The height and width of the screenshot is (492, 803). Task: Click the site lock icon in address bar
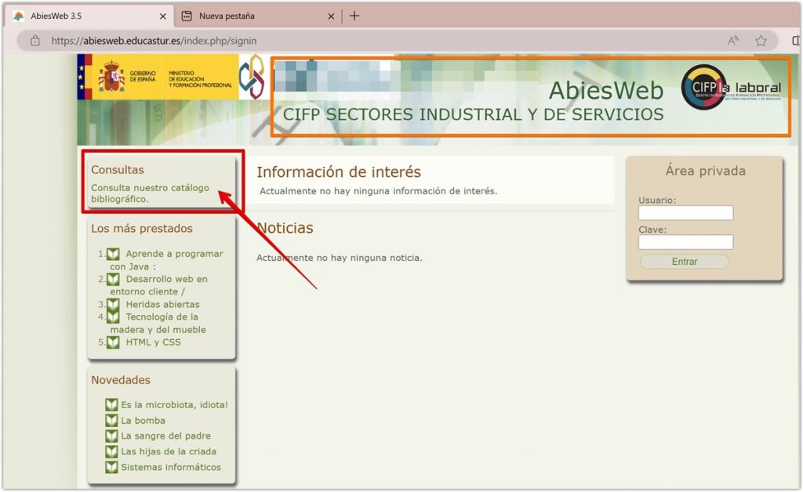tap(35, 41)
